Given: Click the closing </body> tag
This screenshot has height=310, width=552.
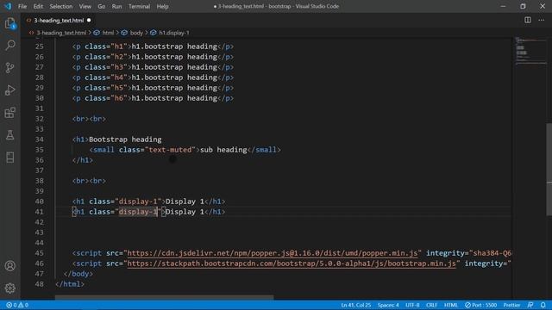Looking at the screenshot, I should point(78,274).
